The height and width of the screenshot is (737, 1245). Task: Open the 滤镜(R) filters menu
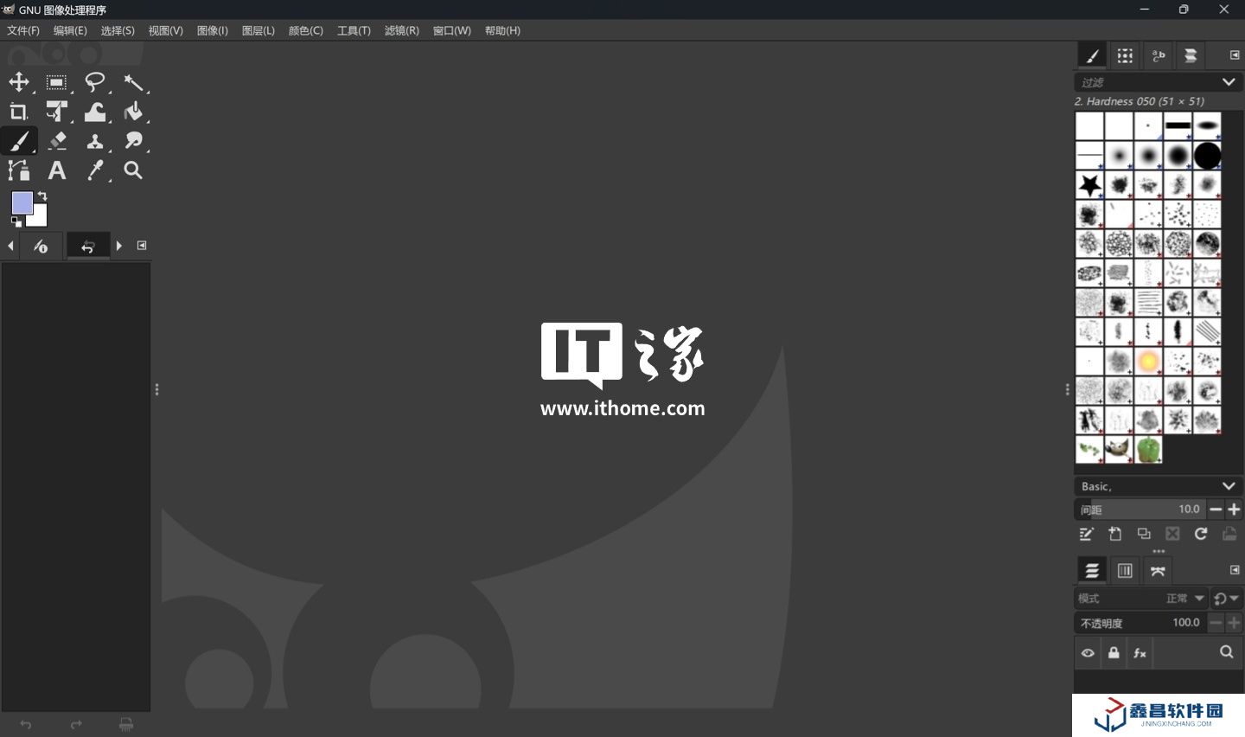[x=401, y=30]
